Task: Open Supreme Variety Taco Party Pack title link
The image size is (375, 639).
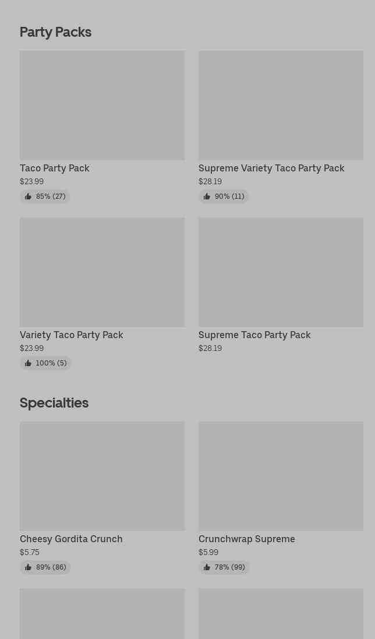Action: (x=271, y=168)
